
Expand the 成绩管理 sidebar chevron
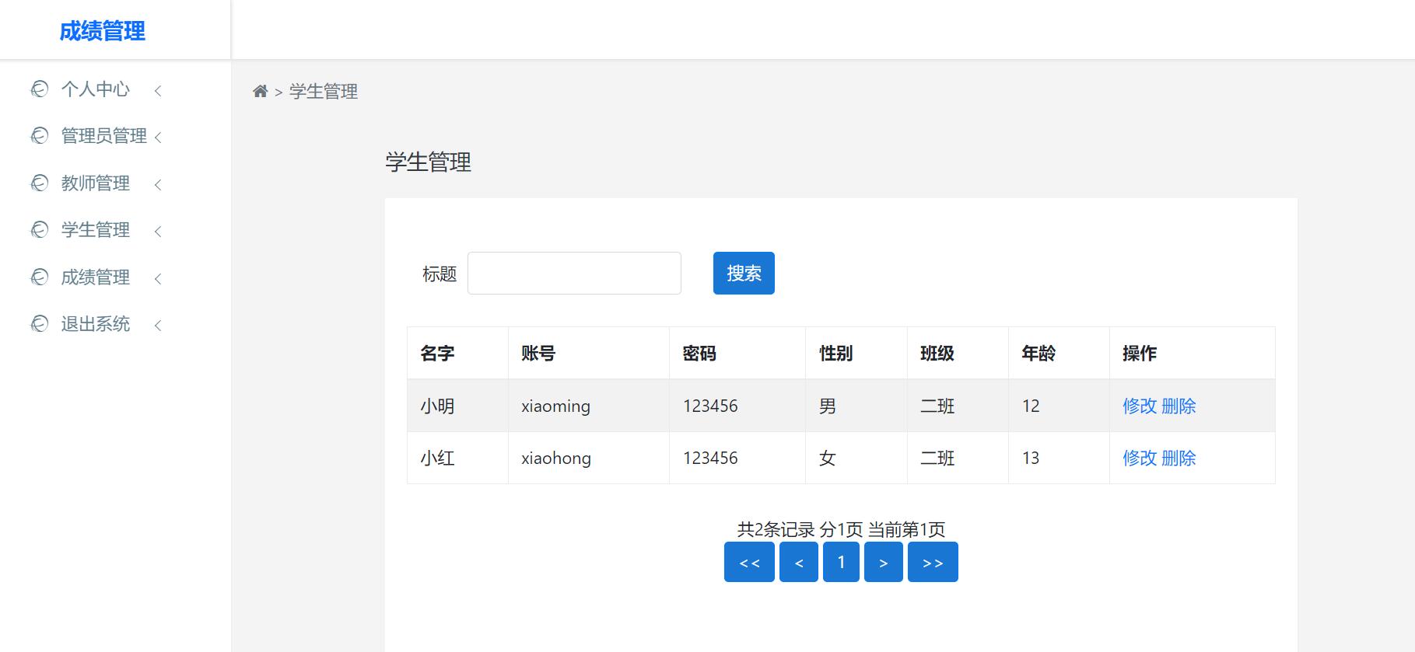(x=158, y=279)
